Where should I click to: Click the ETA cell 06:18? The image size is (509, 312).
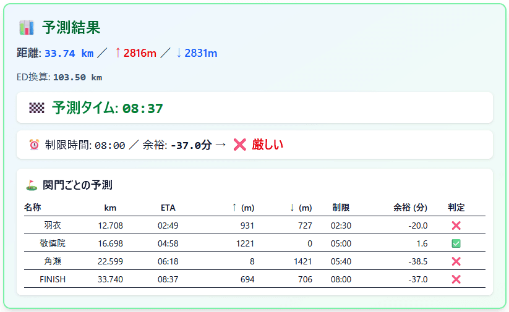click(x=168, y=261)
